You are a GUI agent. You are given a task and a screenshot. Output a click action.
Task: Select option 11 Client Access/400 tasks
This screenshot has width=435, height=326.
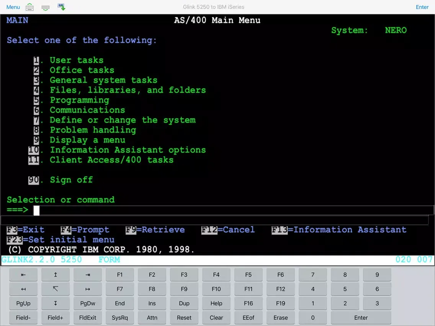pyautogui.click(x=101, y=160)
